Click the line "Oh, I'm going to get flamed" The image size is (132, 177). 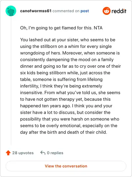coord(56,28)
